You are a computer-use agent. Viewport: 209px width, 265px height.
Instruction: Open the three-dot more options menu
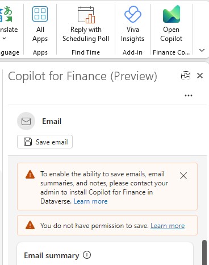[189, 96]
